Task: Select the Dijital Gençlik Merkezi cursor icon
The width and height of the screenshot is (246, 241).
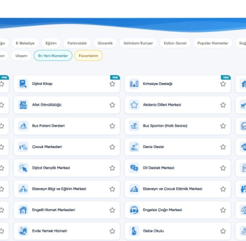Action: pyautogui.click(x=23, y=168)
